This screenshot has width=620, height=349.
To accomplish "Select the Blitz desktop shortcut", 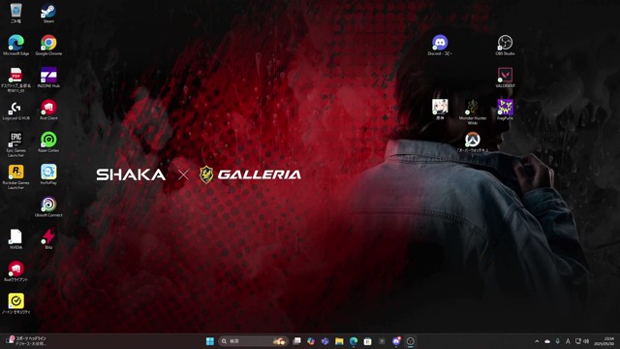I will point(48,239).
